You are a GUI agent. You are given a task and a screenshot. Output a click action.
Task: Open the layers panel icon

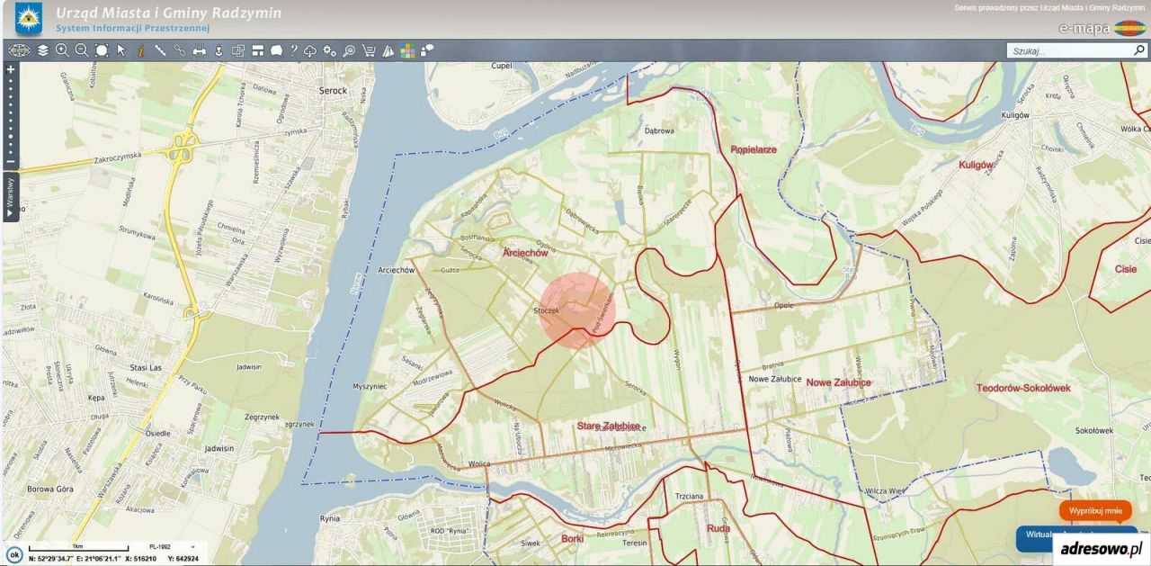pos(42,50)
